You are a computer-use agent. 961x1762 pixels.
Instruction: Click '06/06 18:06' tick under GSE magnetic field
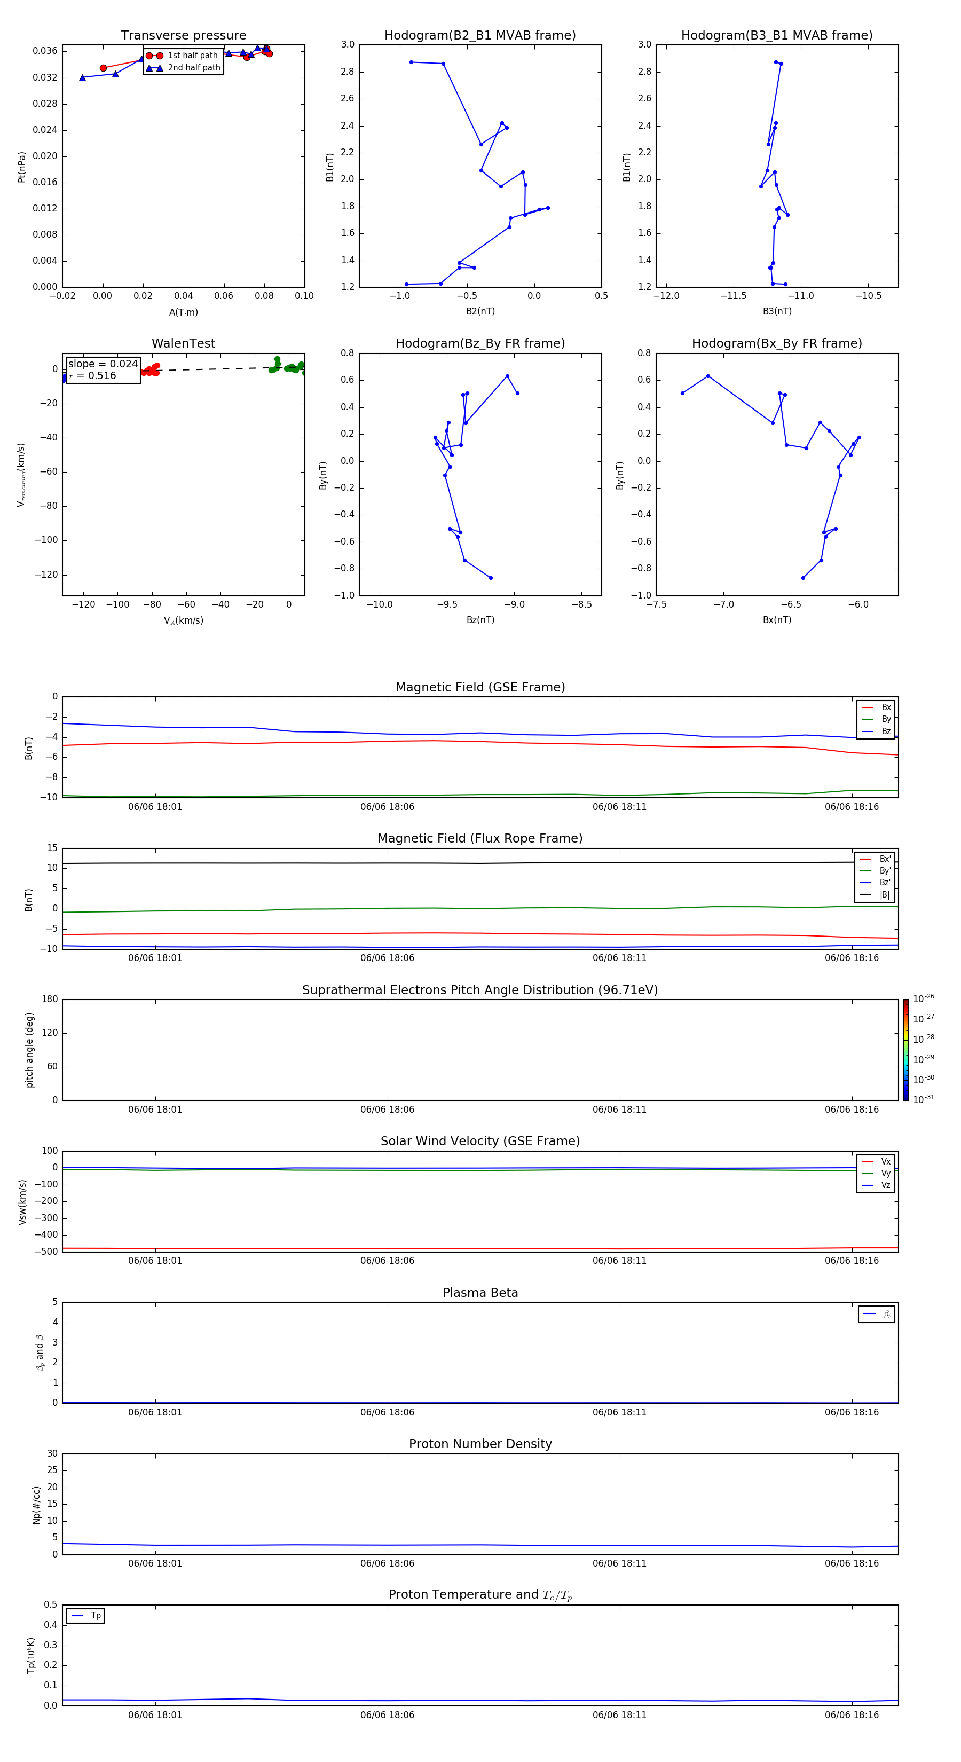(387, 806)
